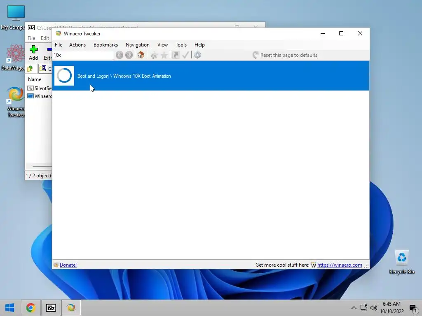The image size is (422, 316).
Task: Click the up-folder icon in 7-Zip window
Action: click(x=30, y=69)
